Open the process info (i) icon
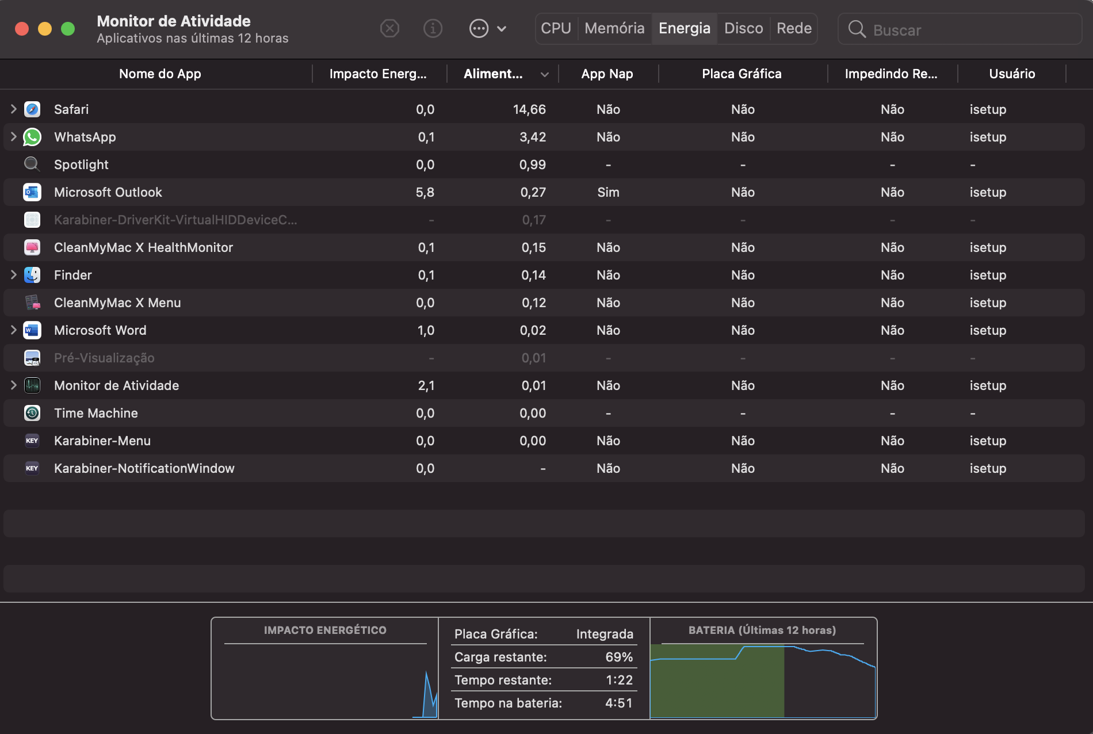Viewport: 1093px width, 734px height. click(433, 28)
